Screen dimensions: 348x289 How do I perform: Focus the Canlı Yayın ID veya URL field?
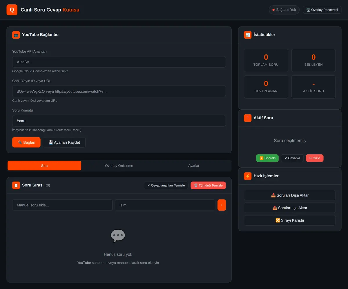click(x=119, y=91)
